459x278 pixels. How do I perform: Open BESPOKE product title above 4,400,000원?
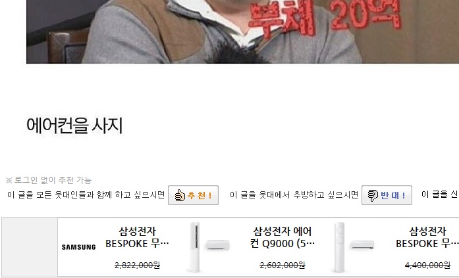point(427,237)
